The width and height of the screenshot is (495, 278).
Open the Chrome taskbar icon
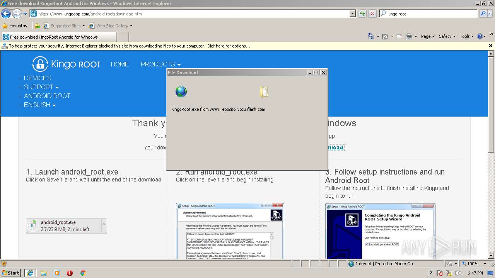point(83,273)
